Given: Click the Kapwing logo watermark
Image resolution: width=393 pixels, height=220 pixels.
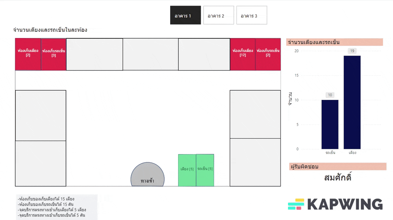Looking at the screenshot, I should pos(335,204).
